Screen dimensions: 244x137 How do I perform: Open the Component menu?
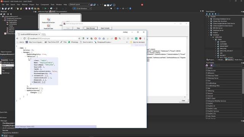[x=45, y=5]
